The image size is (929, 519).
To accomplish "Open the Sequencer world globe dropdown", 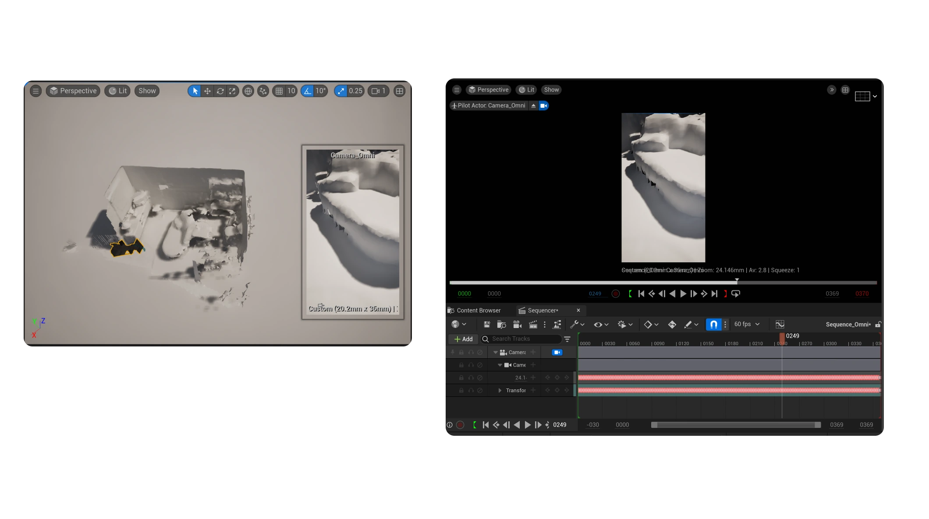I will pyautogui.click(x=459, y=325).
